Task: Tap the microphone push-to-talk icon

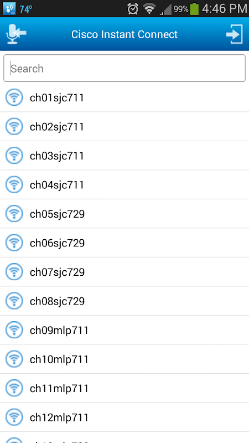Action: (x=16, y=34)
